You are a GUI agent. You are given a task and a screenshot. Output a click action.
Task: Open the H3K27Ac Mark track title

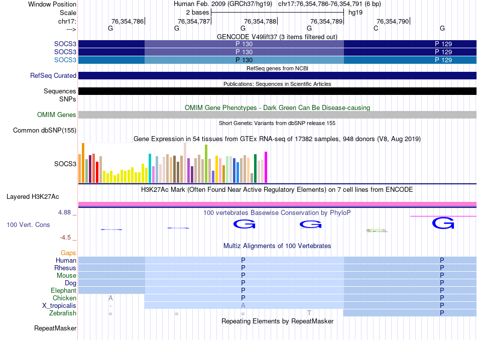coord(277,190)
